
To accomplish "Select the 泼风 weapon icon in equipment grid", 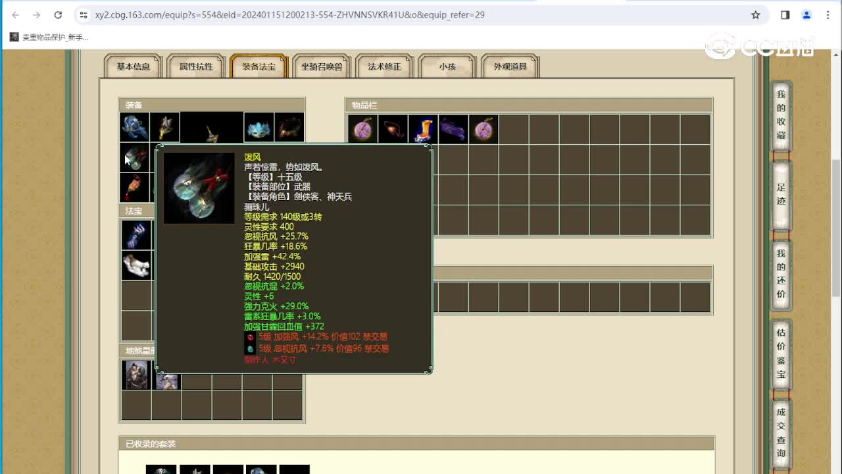I will 134,157.
